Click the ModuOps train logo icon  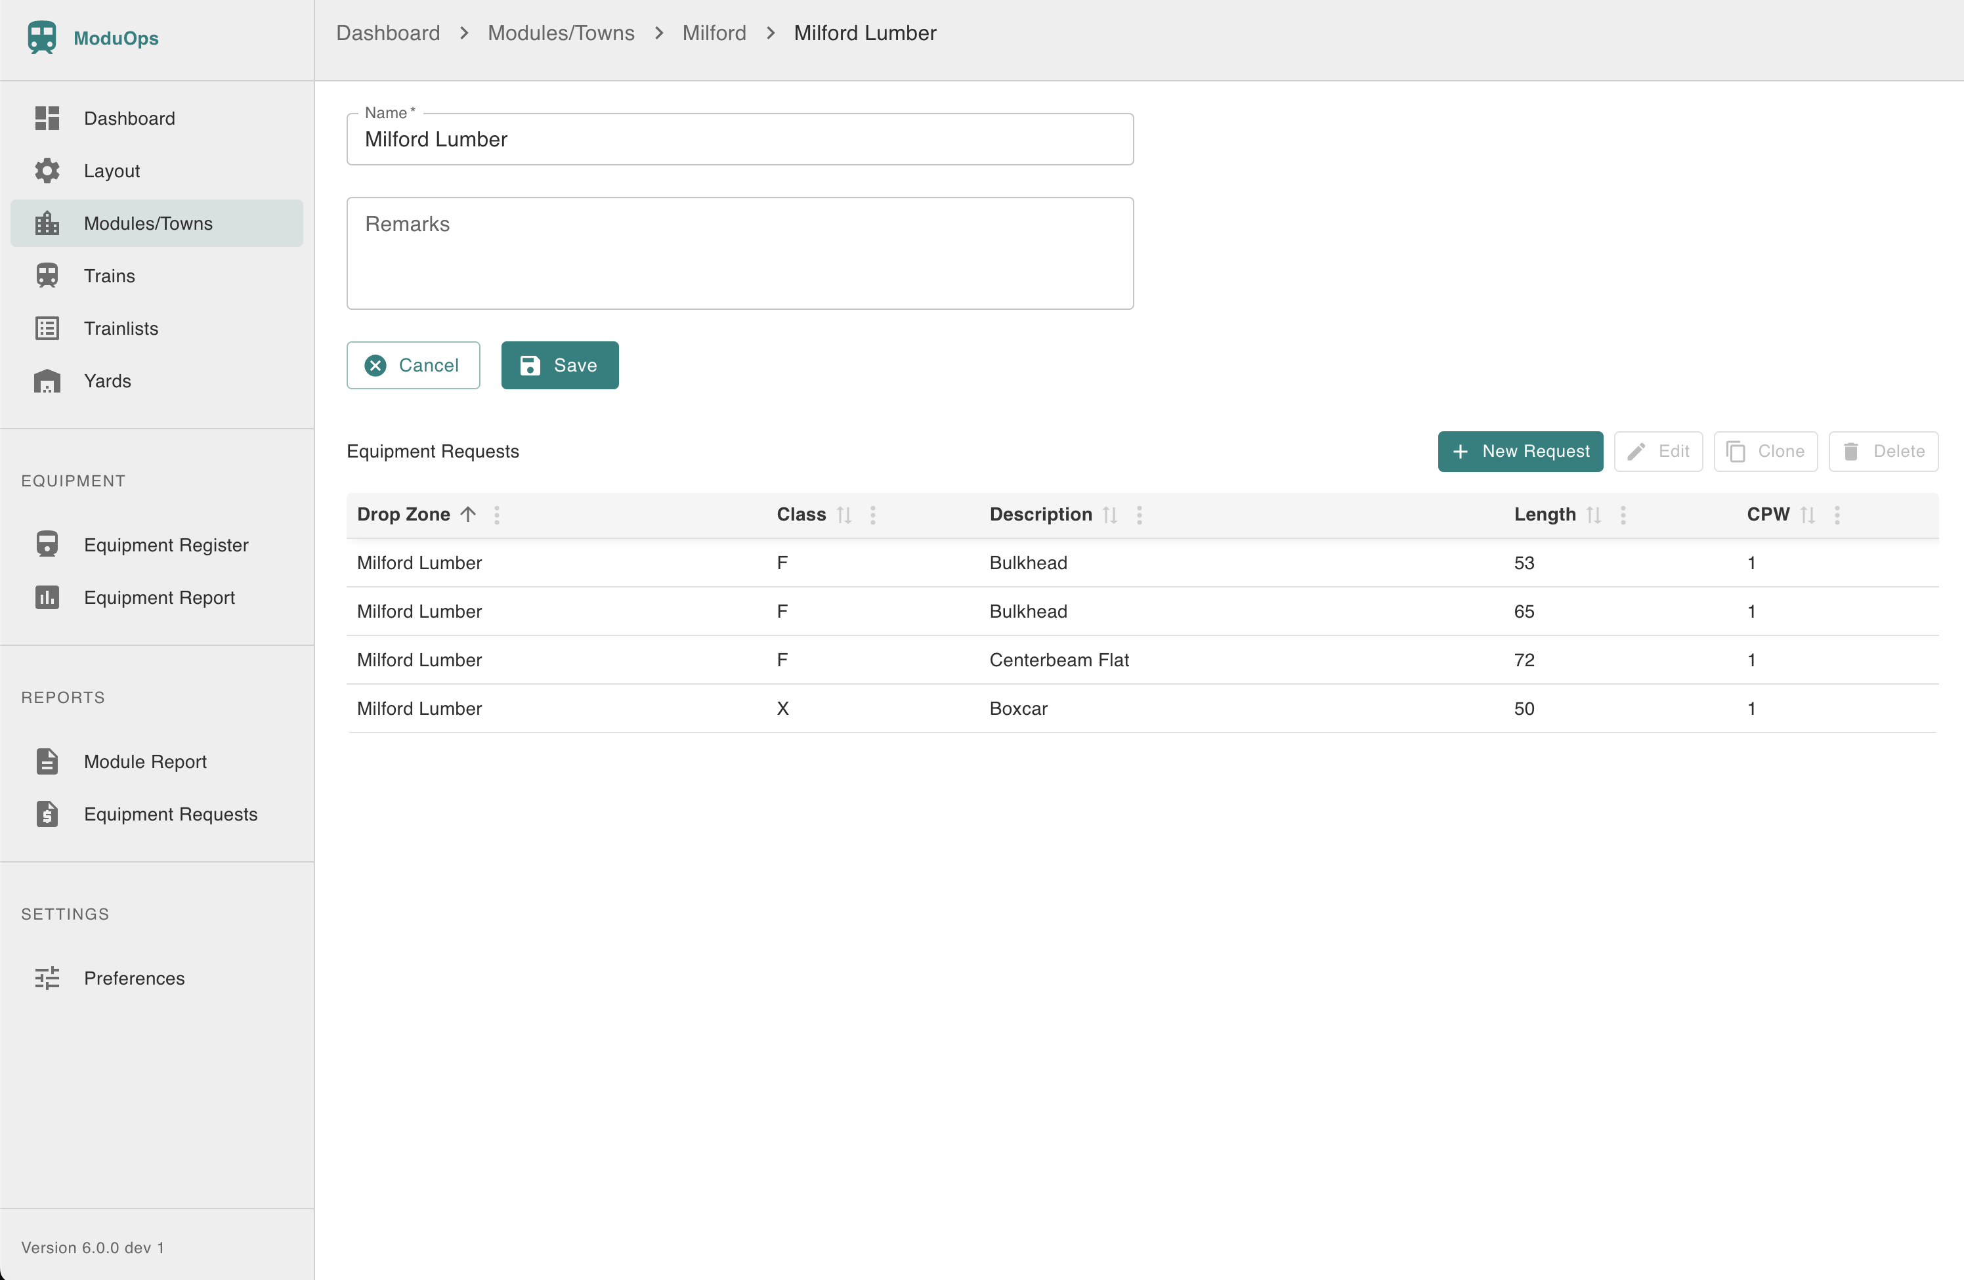[41, 38]
